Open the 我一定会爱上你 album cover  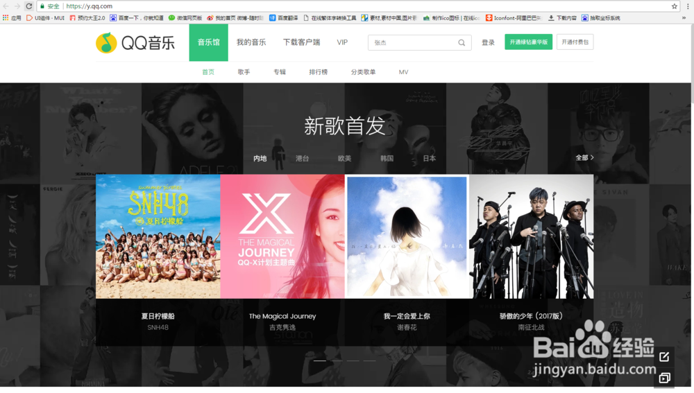[407, 236]
